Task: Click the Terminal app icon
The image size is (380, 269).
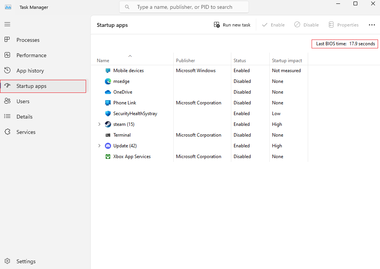Action: pos(108,135)
